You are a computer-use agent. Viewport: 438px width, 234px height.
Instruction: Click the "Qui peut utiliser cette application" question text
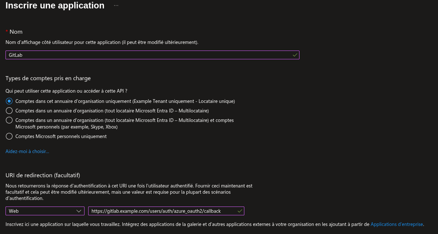69,91
